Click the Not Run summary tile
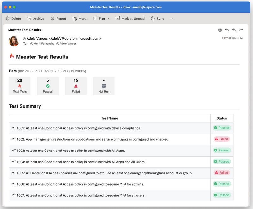The width and height of the screenshot is (253, 209). coord(104,86)
